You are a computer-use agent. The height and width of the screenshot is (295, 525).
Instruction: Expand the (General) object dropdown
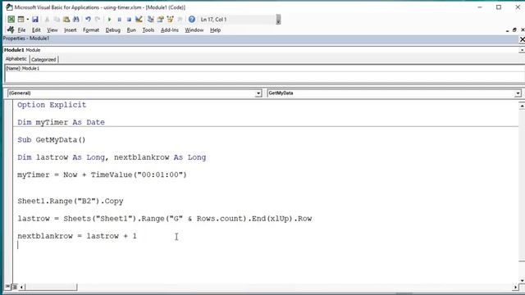pyautogui.click(x=258, y=93)
